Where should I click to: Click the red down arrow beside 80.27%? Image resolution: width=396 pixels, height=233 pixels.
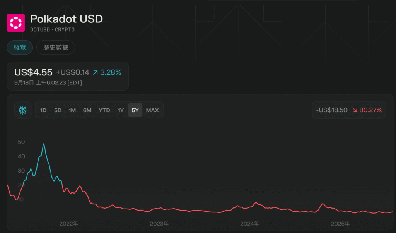[x=355, y=110]
